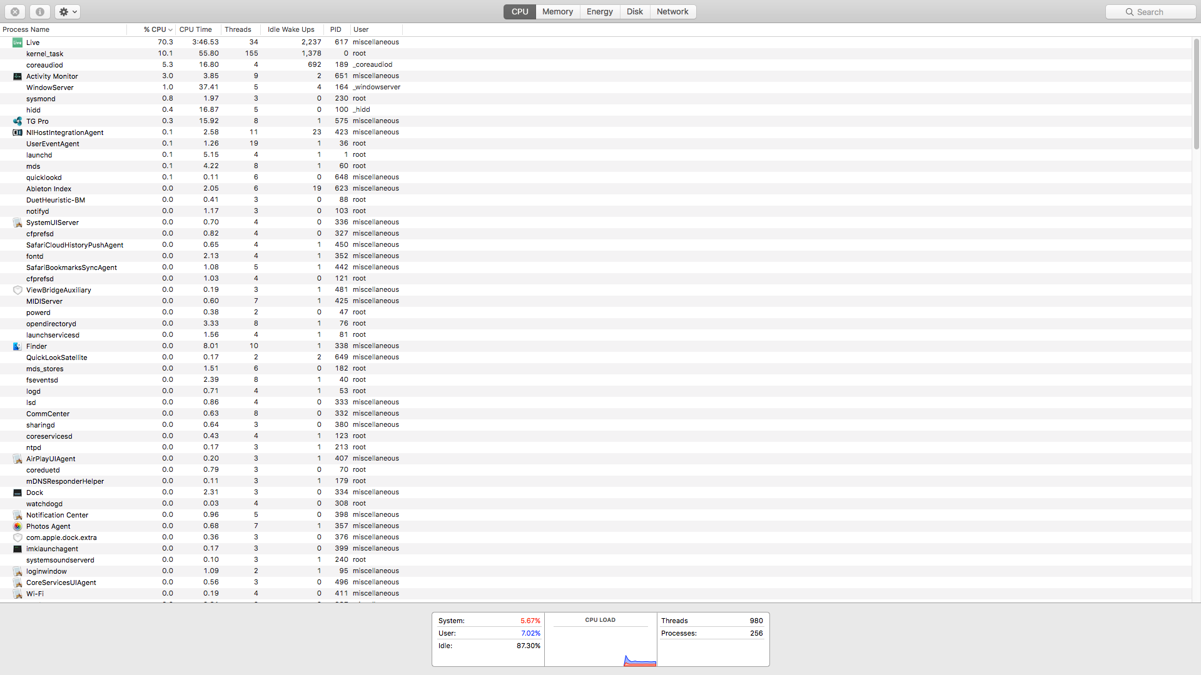
Task: Inspect the process with the info toolbar button
Action: point(39,12)
